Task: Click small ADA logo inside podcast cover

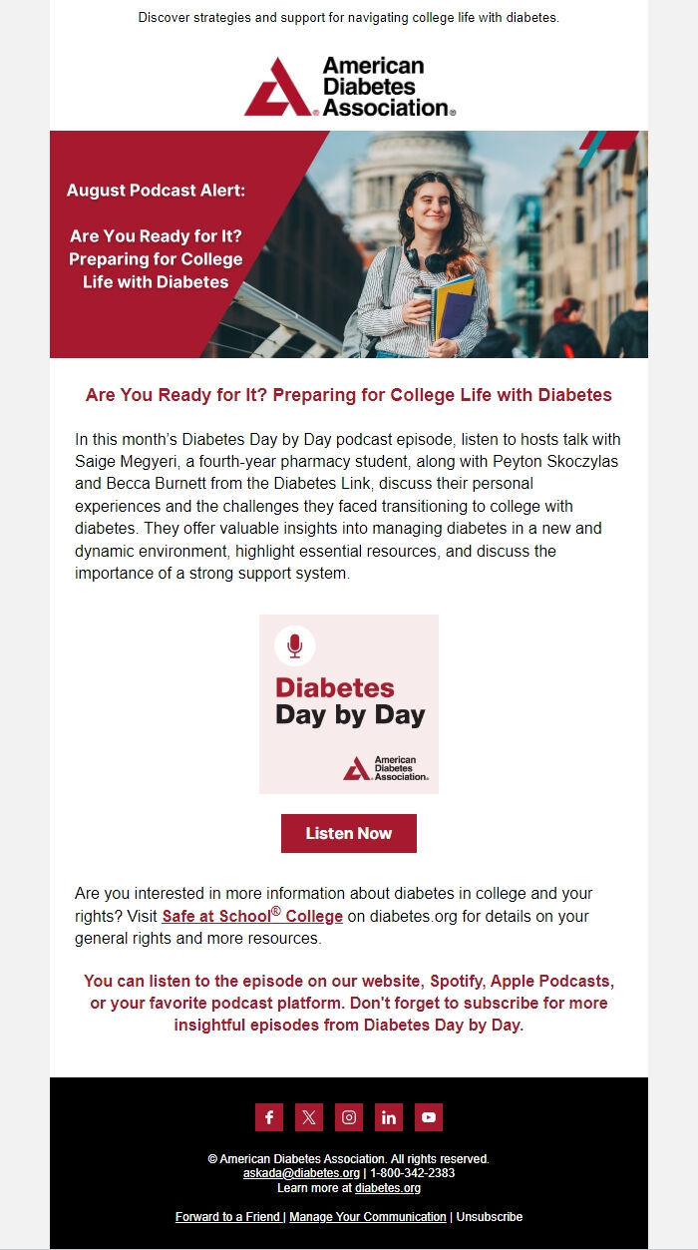Action: (x=386, y=767)
